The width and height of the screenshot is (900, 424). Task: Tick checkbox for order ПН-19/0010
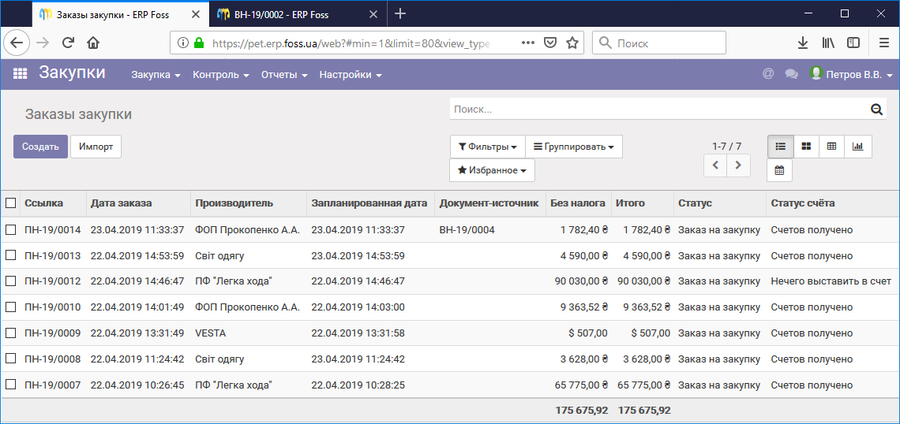coord(10,307)
